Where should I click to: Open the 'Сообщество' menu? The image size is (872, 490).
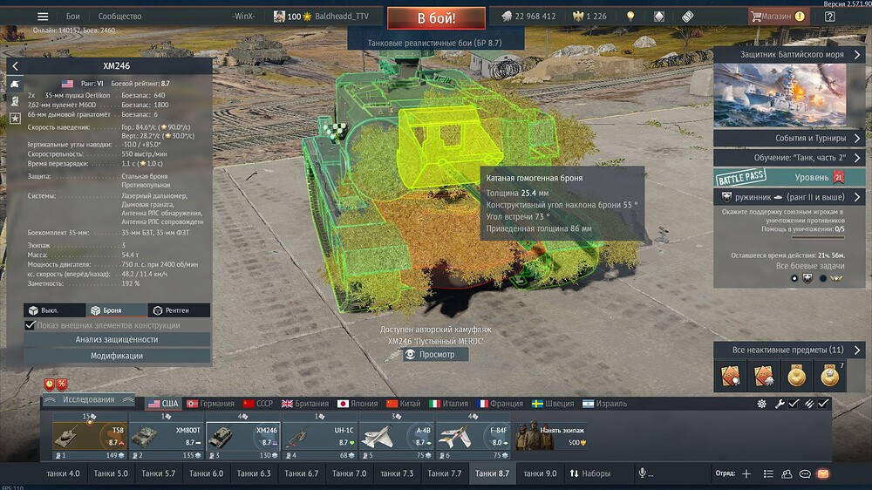(x=119, y=16)
